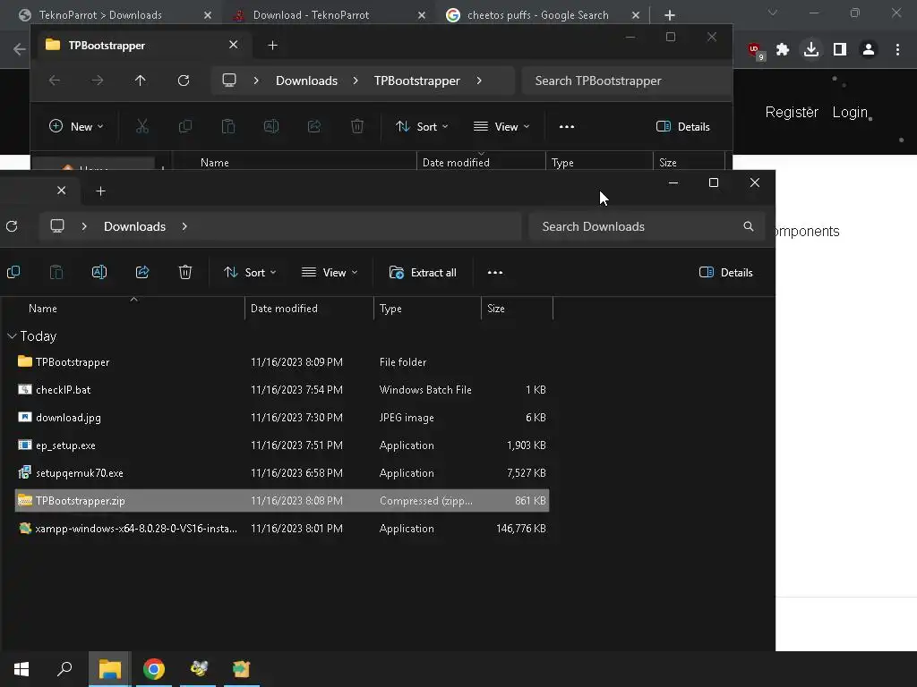Add new tab in Downloads Explorer window
This screenshot has width=917, height=687.
[100, 191]
